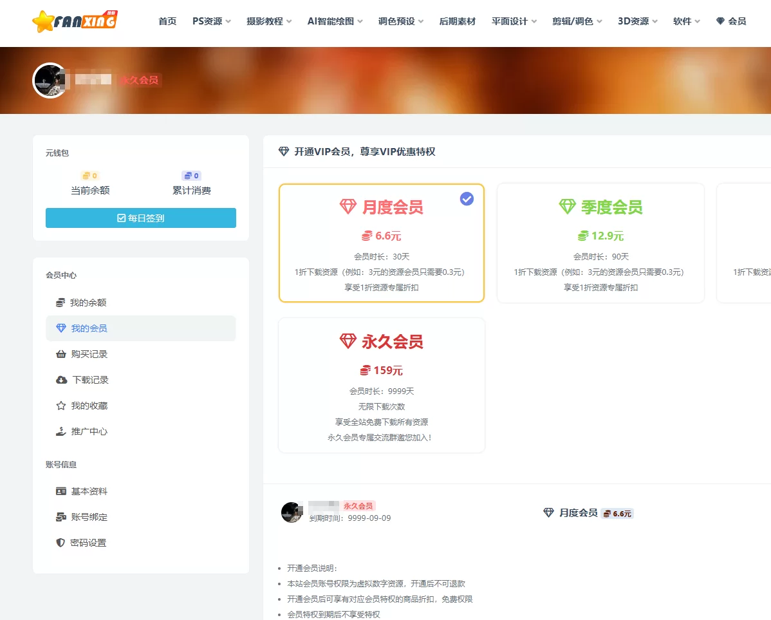Click the binding icon beside 账号绑定
771x620 pixels.
pos(61,517)
